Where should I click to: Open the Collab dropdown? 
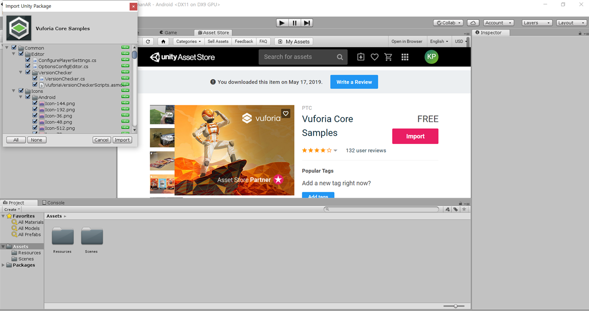pyautogui.click(x=449, y=23)
